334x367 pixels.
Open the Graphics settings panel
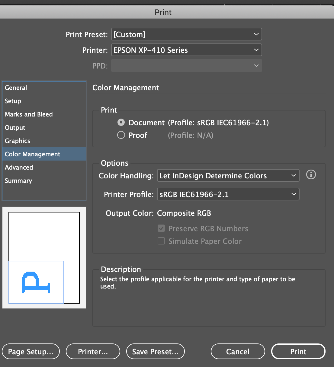[x=17, y=141]
